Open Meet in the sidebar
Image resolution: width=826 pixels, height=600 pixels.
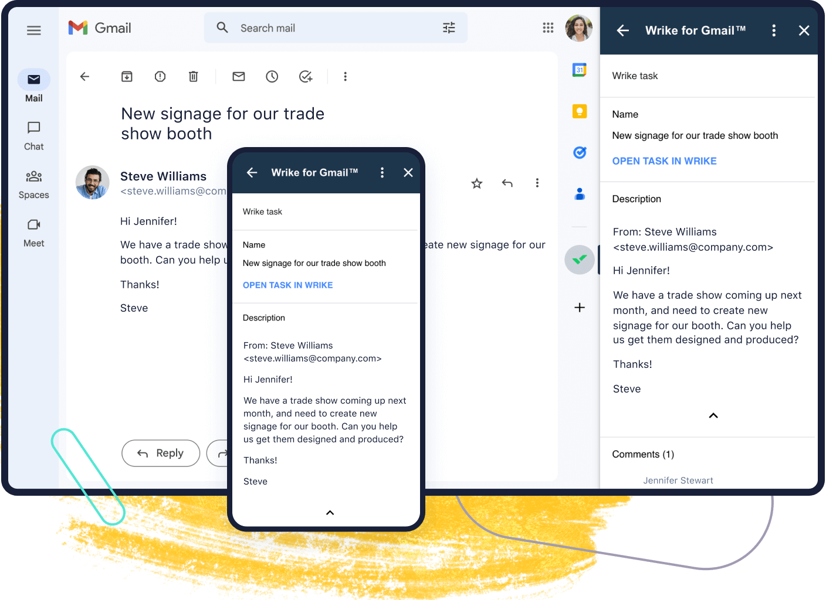(x=34, y=233)
